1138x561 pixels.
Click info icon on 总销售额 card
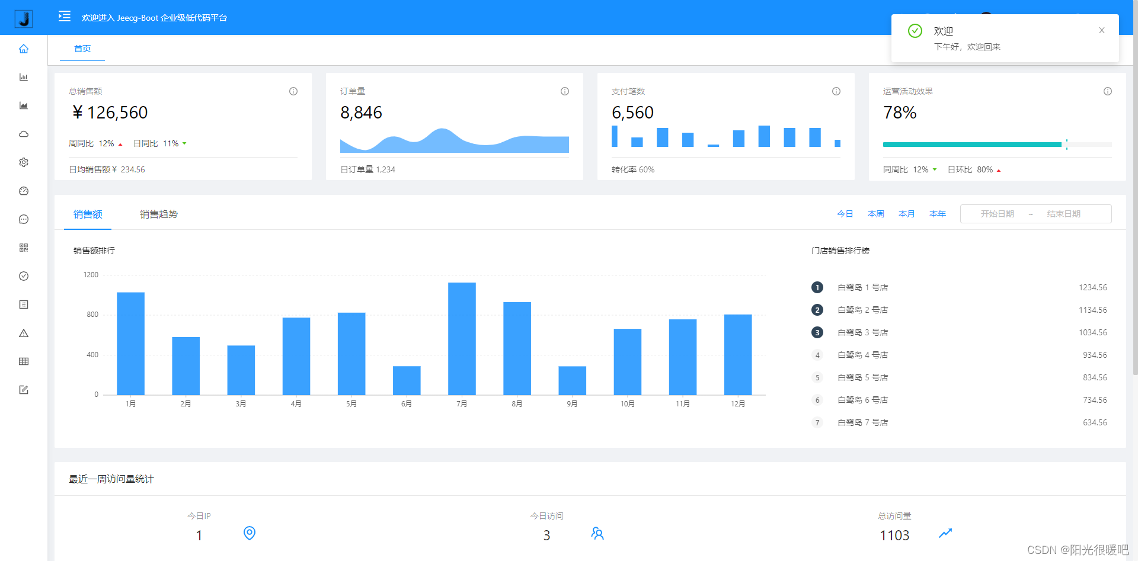(x=293, y=91)
